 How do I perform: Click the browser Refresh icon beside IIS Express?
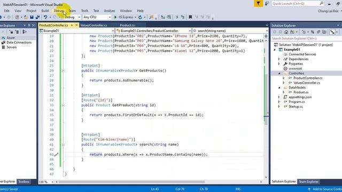(x=140, y=17)
